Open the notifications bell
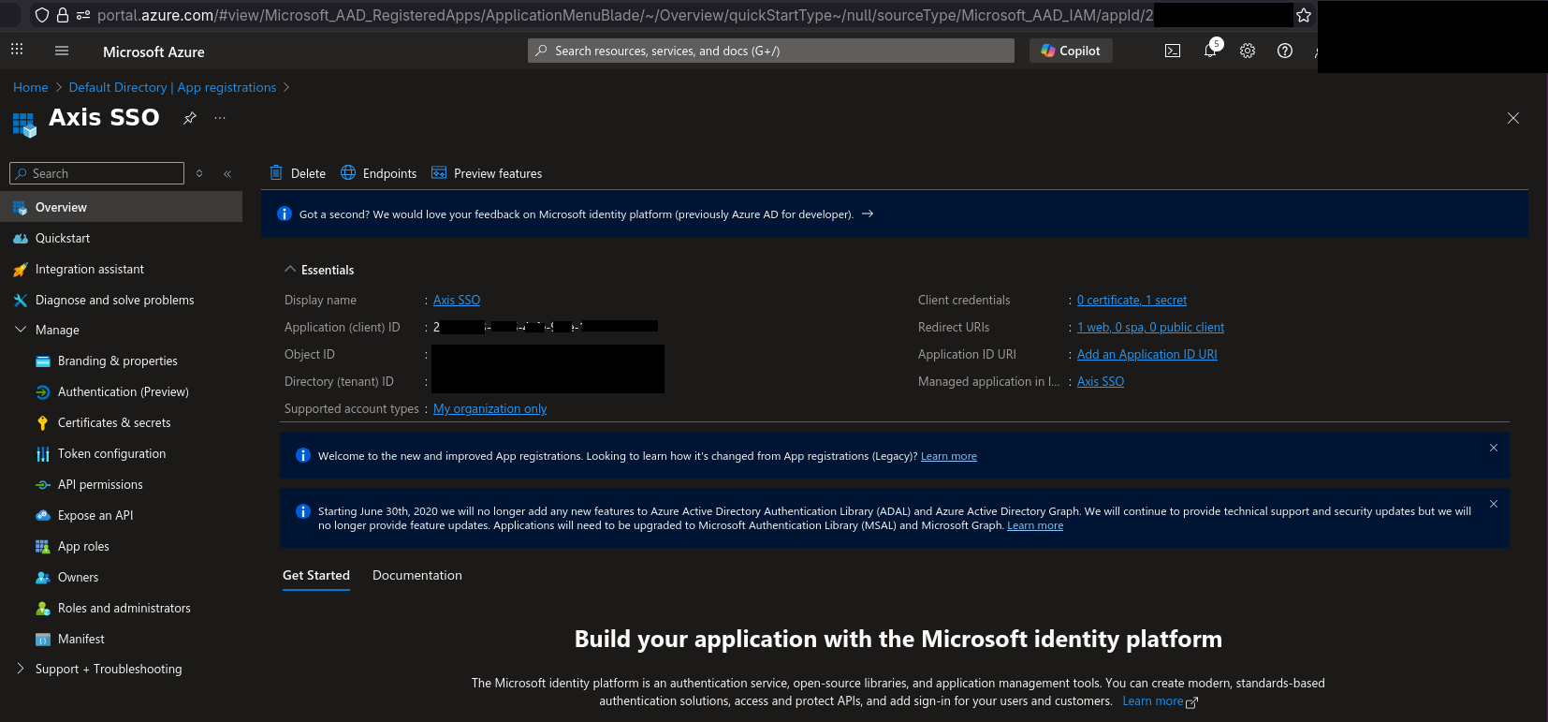 point(1210,50)
